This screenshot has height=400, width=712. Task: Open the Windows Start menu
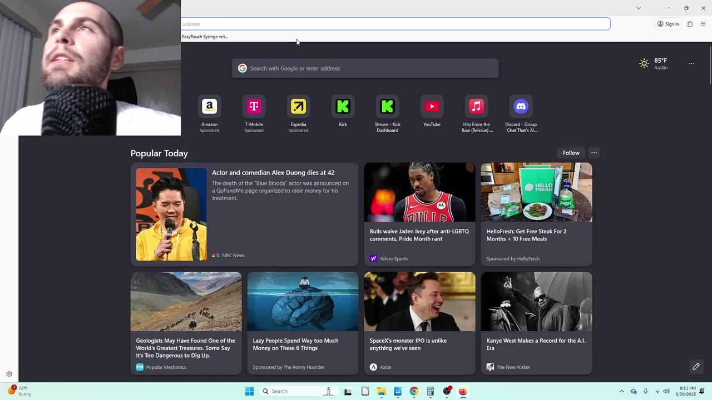click(x=249, y=391)
